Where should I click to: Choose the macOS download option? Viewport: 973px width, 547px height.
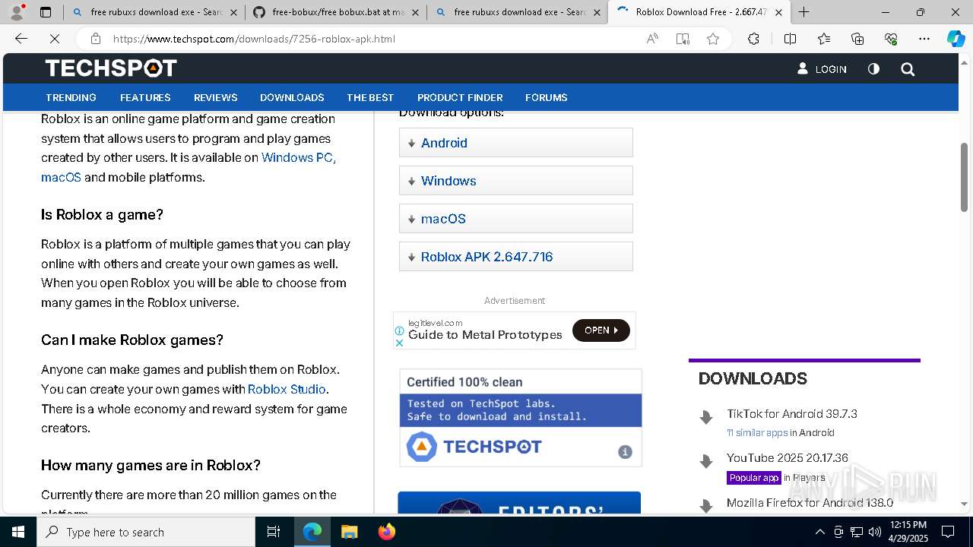[516, 219]
